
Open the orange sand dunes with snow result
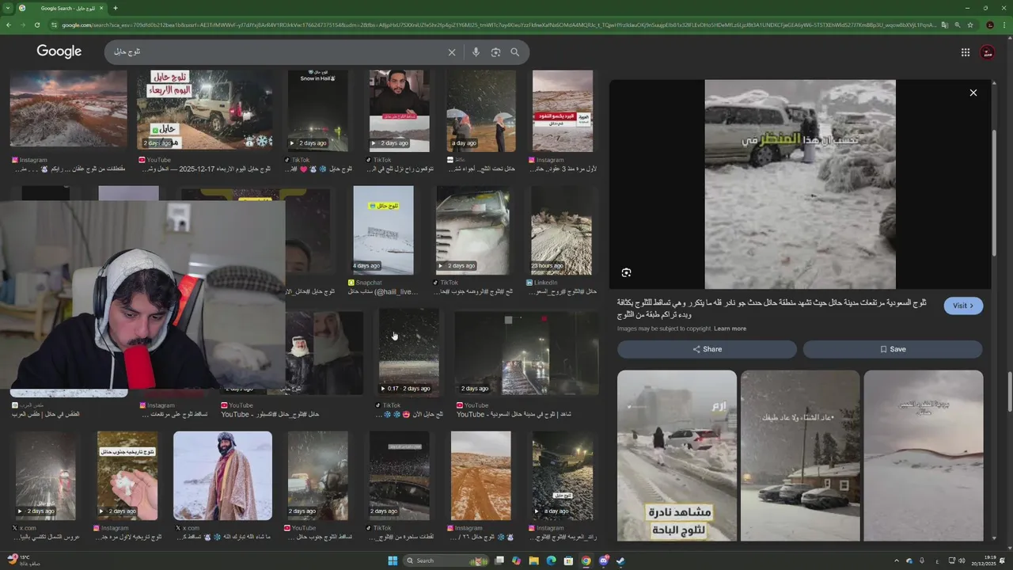tap(480, 476)
